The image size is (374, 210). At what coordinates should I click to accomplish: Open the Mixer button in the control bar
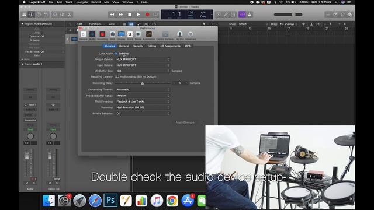click(x=63, y=15)
